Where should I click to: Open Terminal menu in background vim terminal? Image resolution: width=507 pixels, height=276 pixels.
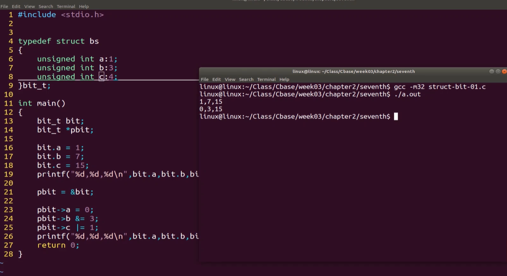click(x=66, y=6)
